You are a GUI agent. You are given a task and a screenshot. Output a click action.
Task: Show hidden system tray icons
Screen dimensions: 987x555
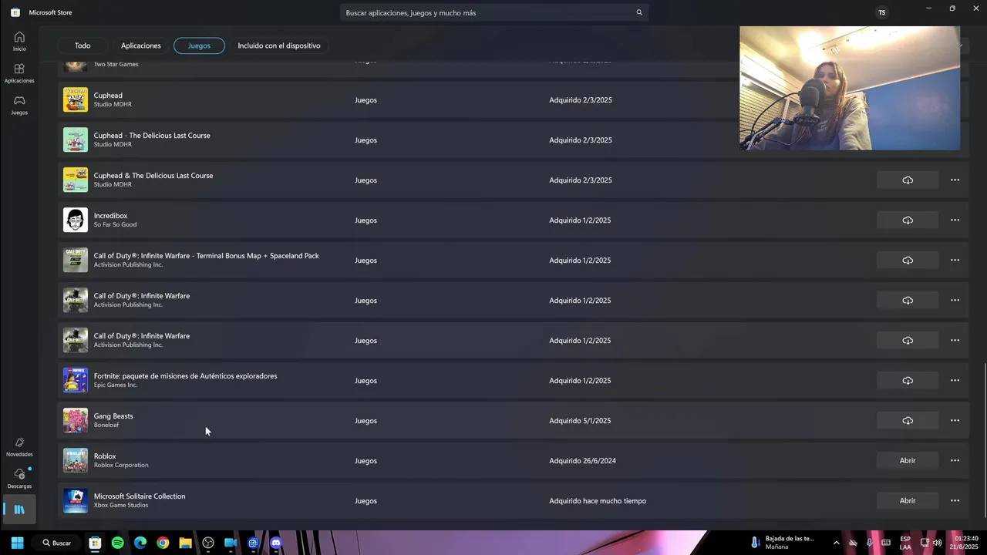(836, 543)
